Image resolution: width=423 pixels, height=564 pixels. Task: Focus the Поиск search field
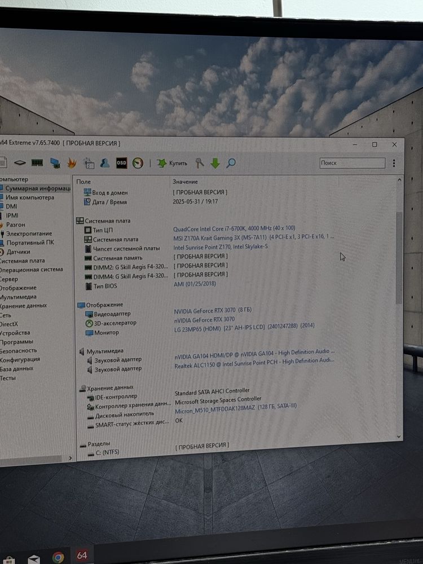pyautogui.click(x=352, y=163)
